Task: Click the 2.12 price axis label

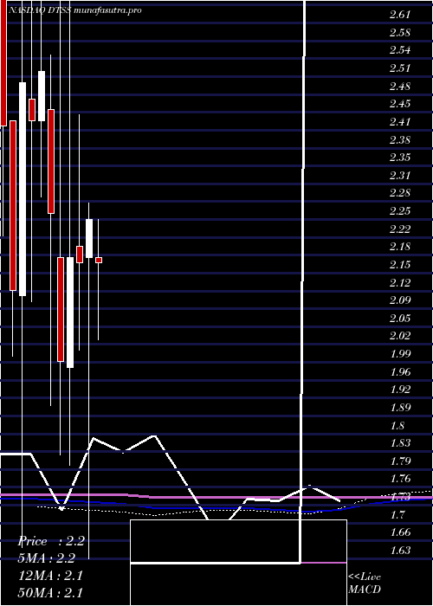Action: (x=400, y=282)
